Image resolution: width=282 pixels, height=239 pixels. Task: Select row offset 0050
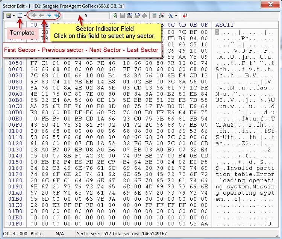click(15, 63)
